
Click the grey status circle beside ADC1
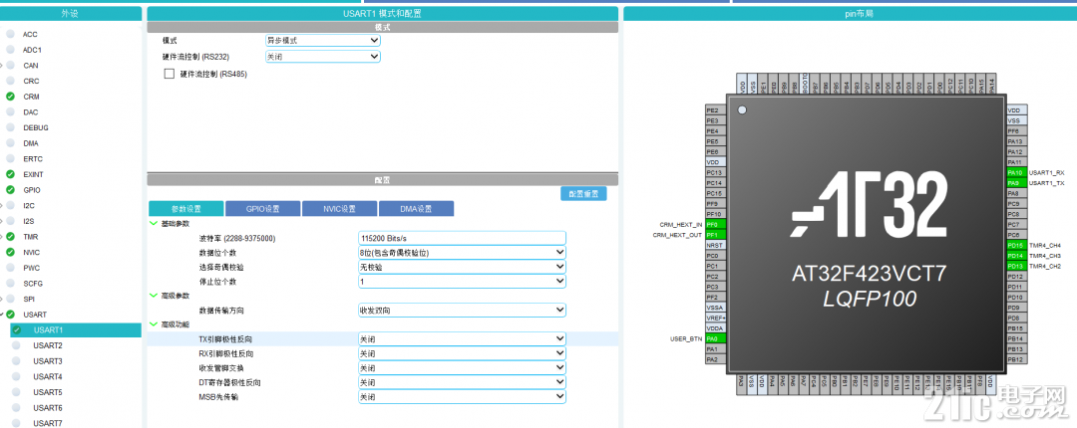click(10, 50)
